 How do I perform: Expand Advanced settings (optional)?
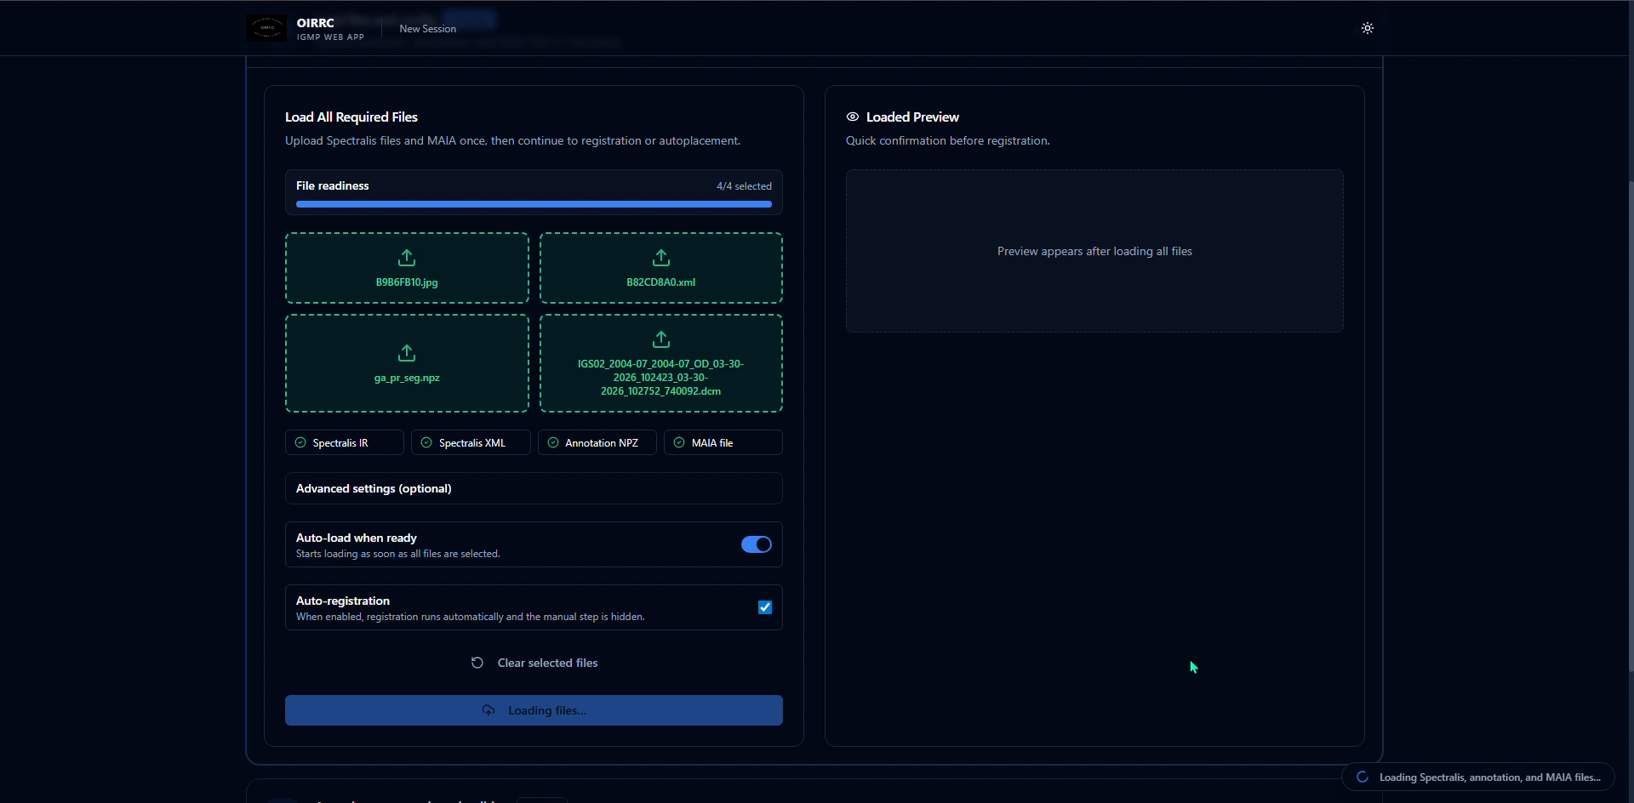[533, 488]
